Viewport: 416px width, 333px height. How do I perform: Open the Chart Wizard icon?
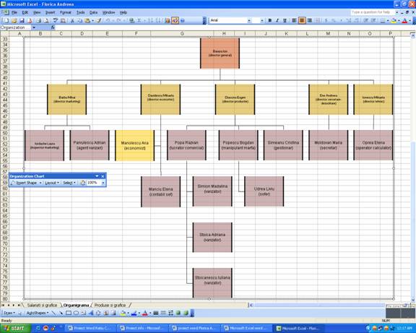pyautogui.click(x=167, y=20)
